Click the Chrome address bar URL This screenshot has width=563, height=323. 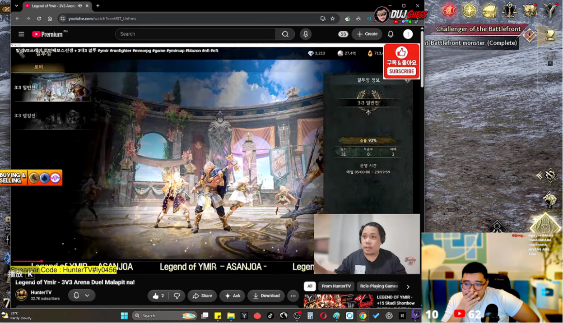point(102,18)
